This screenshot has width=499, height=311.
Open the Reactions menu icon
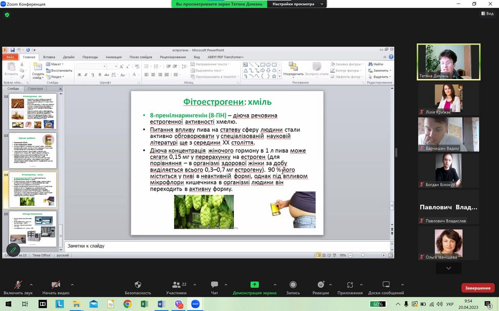tap(320, 285)
